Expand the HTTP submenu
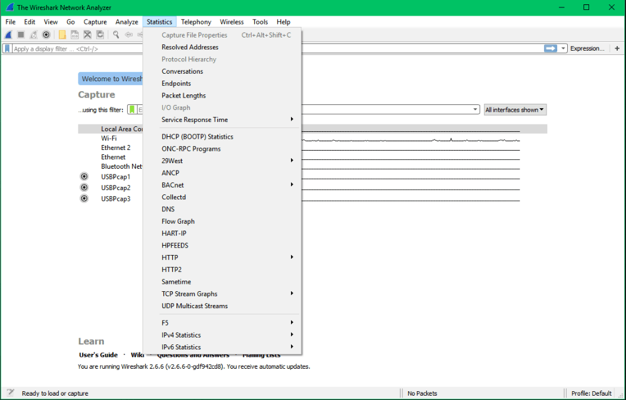The height and width of the screenshot is (400, 626). click(x=292, y=257)
